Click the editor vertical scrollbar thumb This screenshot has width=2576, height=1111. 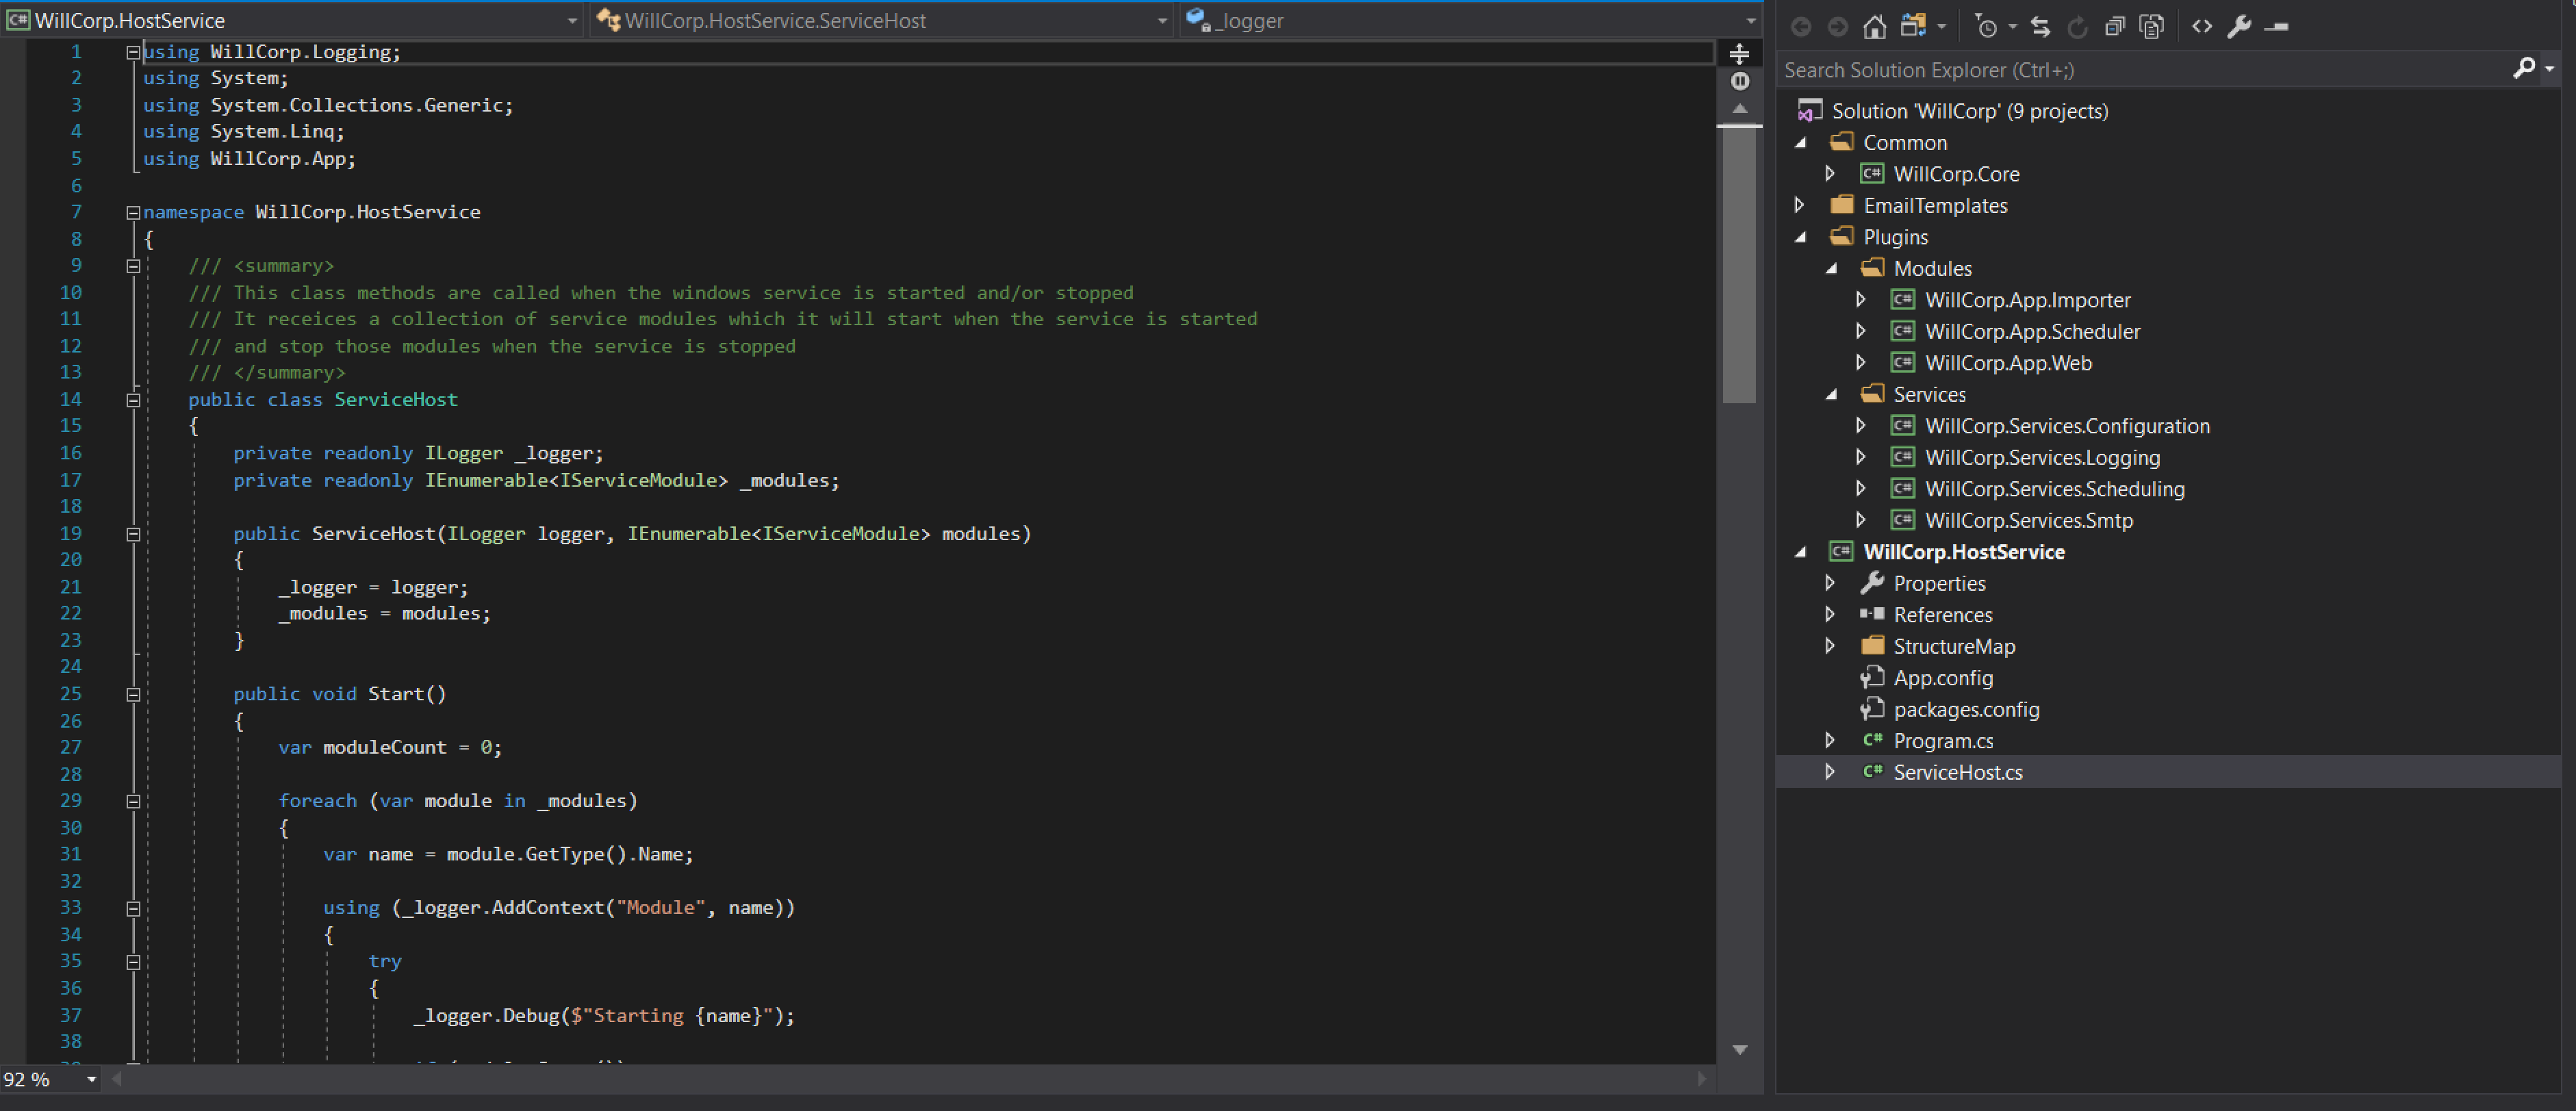tap(1740, 265)
